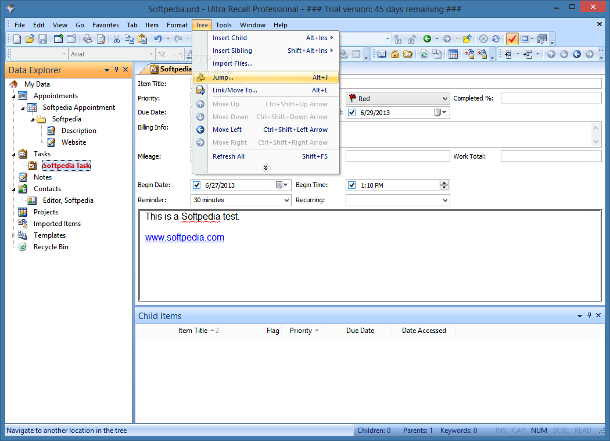The width and height of the screenshot is (610, 441).
Task: Click the Cut scissors icon
Action: (x=116, y=39)
